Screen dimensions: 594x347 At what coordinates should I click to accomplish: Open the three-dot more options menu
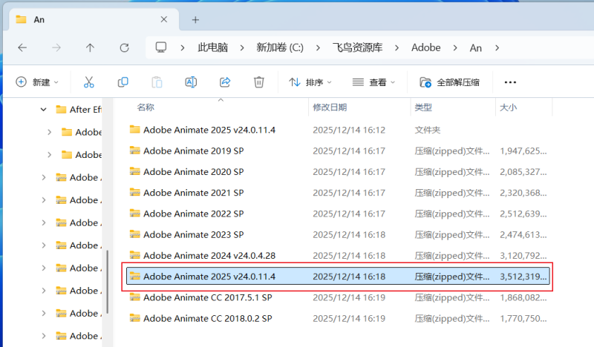pos(510,82)
